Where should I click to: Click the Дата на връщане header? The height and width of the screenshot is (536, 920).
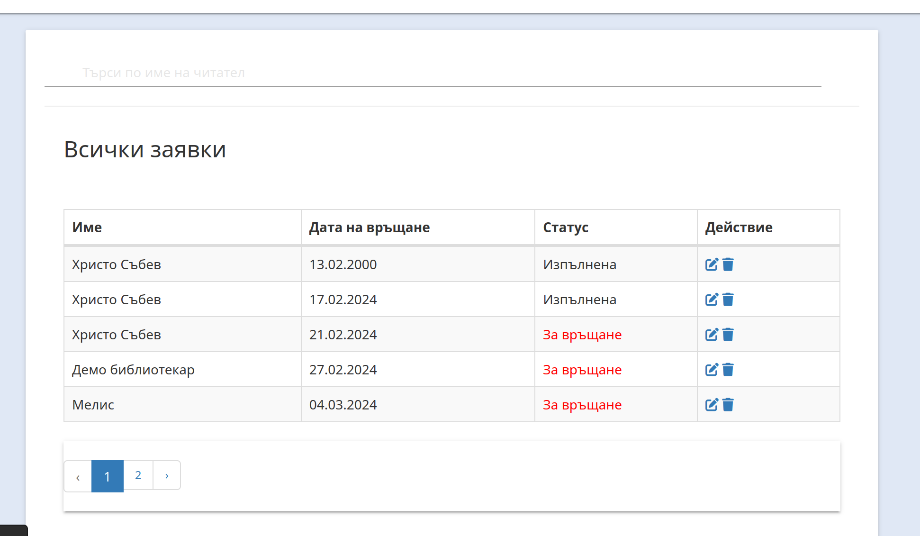370,227
